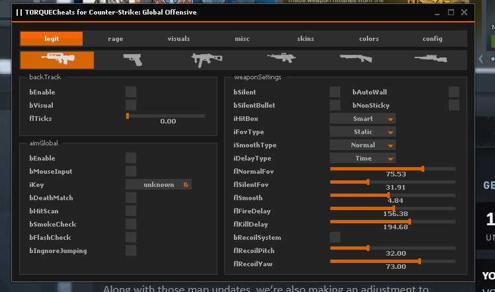Select the machine gun category icon
495x292 pixels.
tap(282, 57)
